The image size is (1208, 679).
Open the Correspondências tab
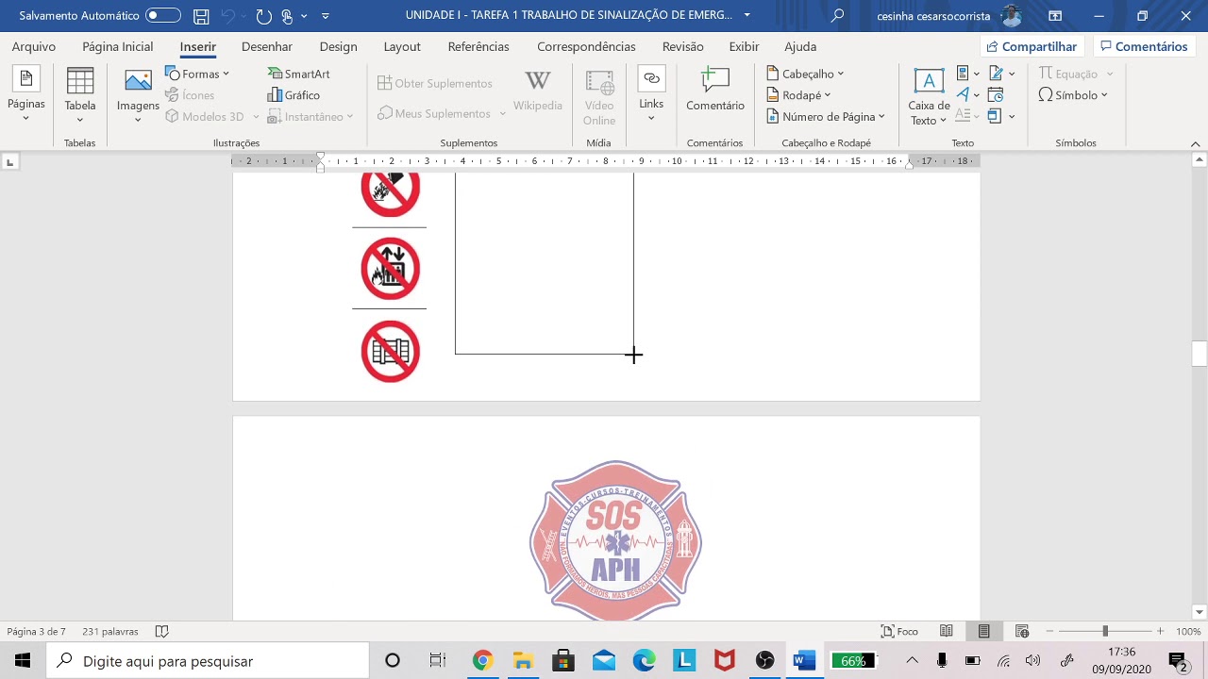coord(586,46)
